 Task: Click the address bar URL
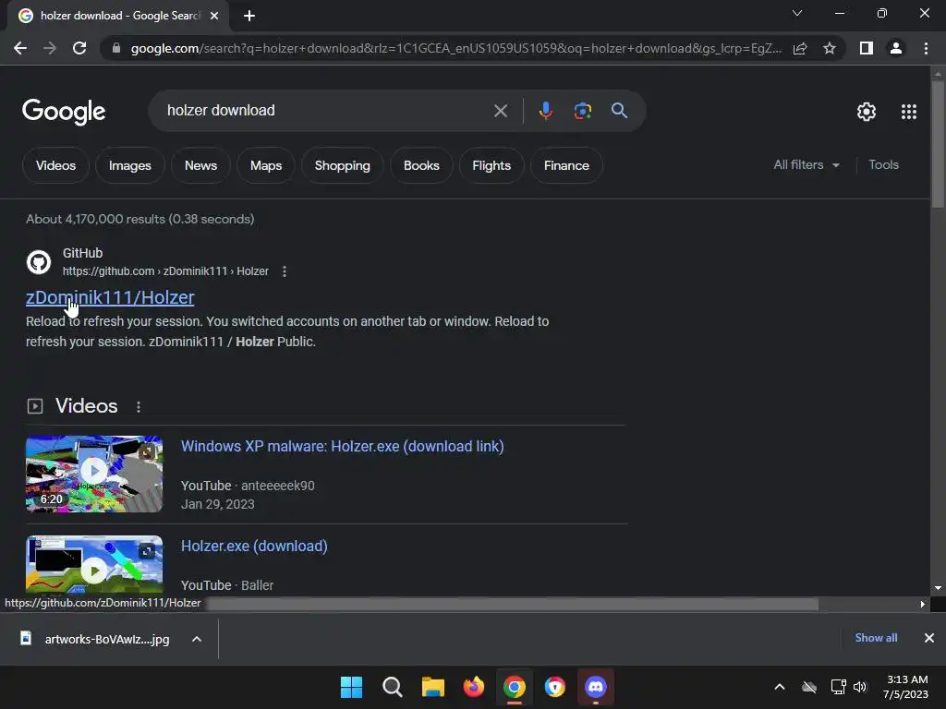click(456, 48)
